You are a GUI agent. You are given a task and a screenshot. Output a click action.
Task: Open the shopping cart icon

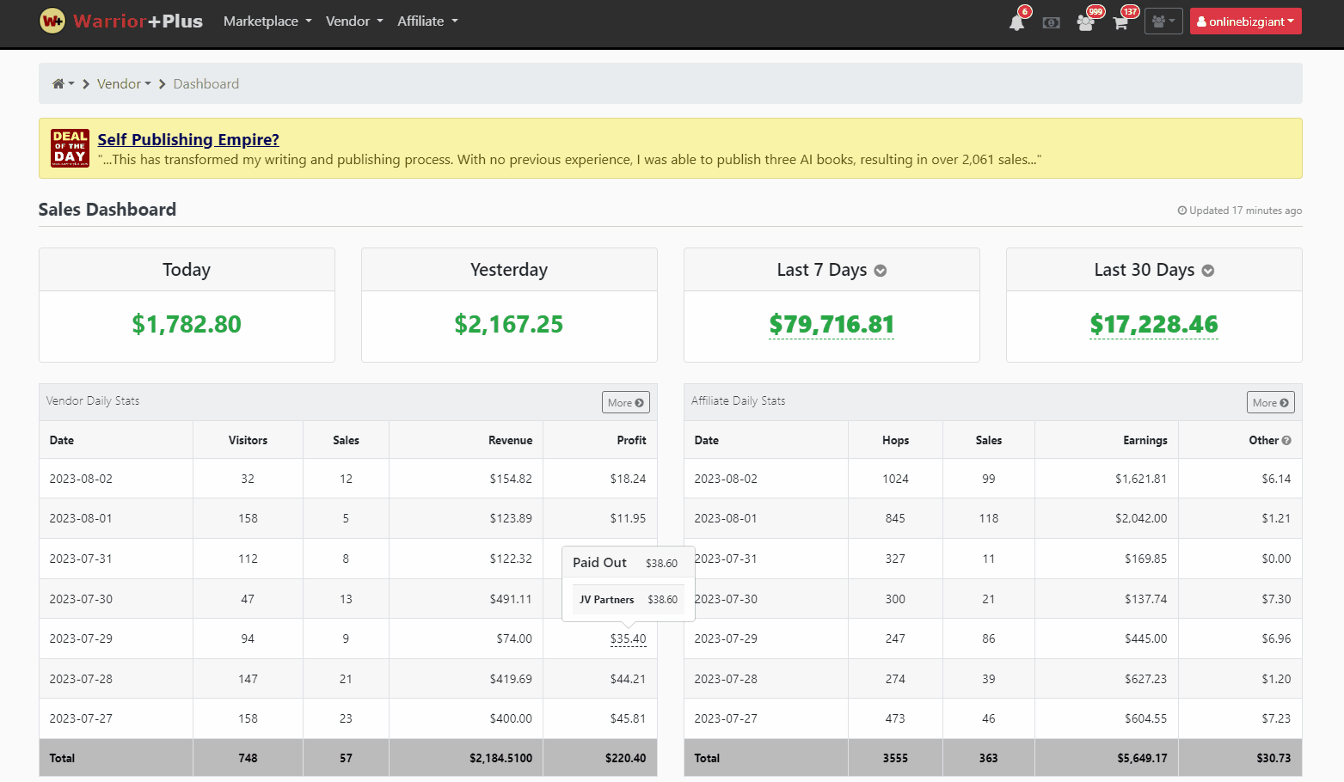[1120, 22]
